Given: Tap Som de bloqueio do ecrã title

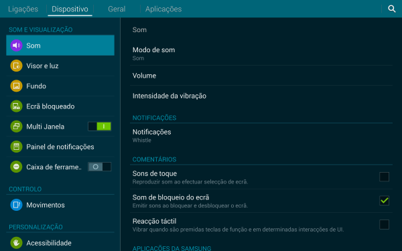Looking at the screenshot, I should [171, 197].
